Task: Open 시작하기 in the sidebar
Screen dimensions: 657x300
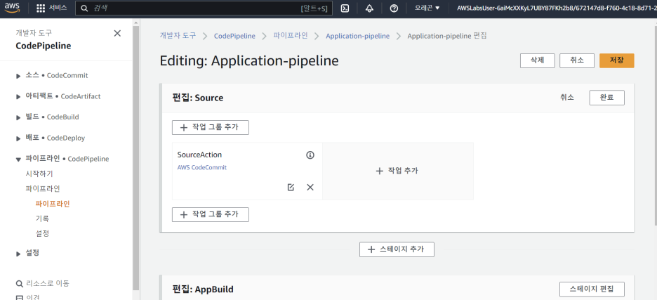Action: [x=39, y=174]
